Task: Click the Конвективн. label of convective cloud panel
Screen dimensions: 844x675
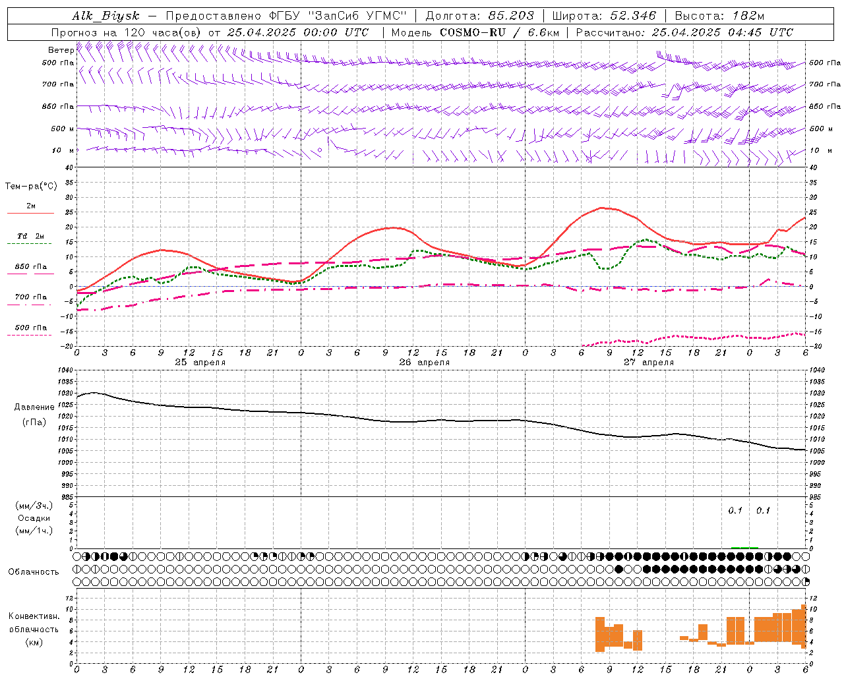Action: 34,616
